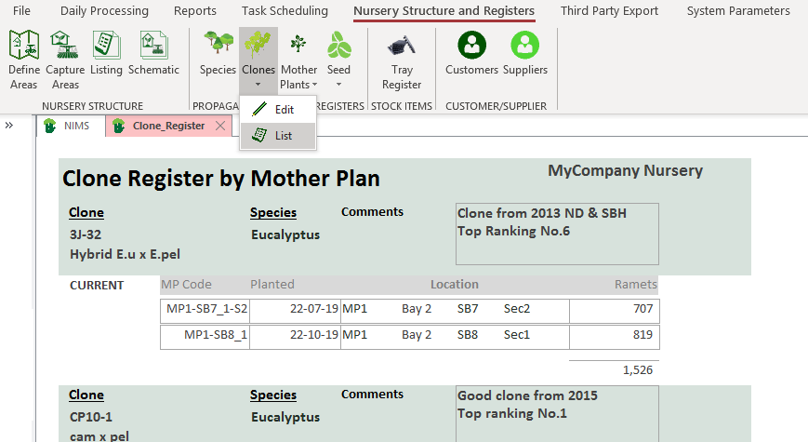Open the Daily Processing ribbon tab
Image resolution: width=808 pixels, height=442 pixels.
coord(104,11)
